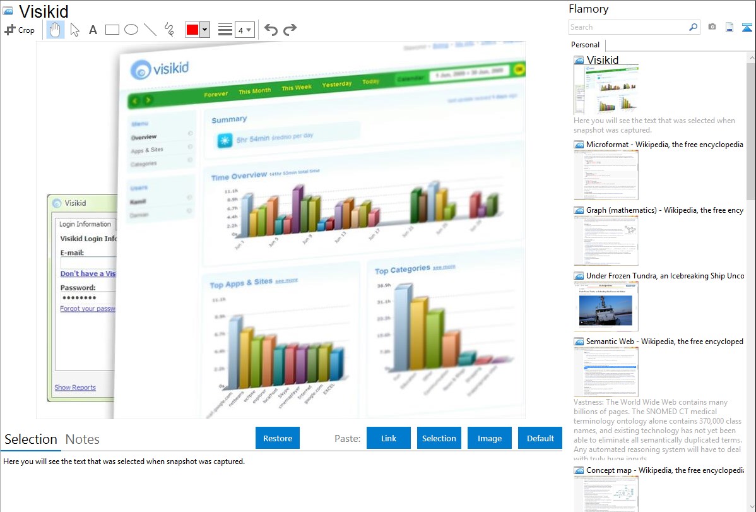The width and height of the screenshot is (756, 512).
Task: Focus the Search input field
Action: 629,27
